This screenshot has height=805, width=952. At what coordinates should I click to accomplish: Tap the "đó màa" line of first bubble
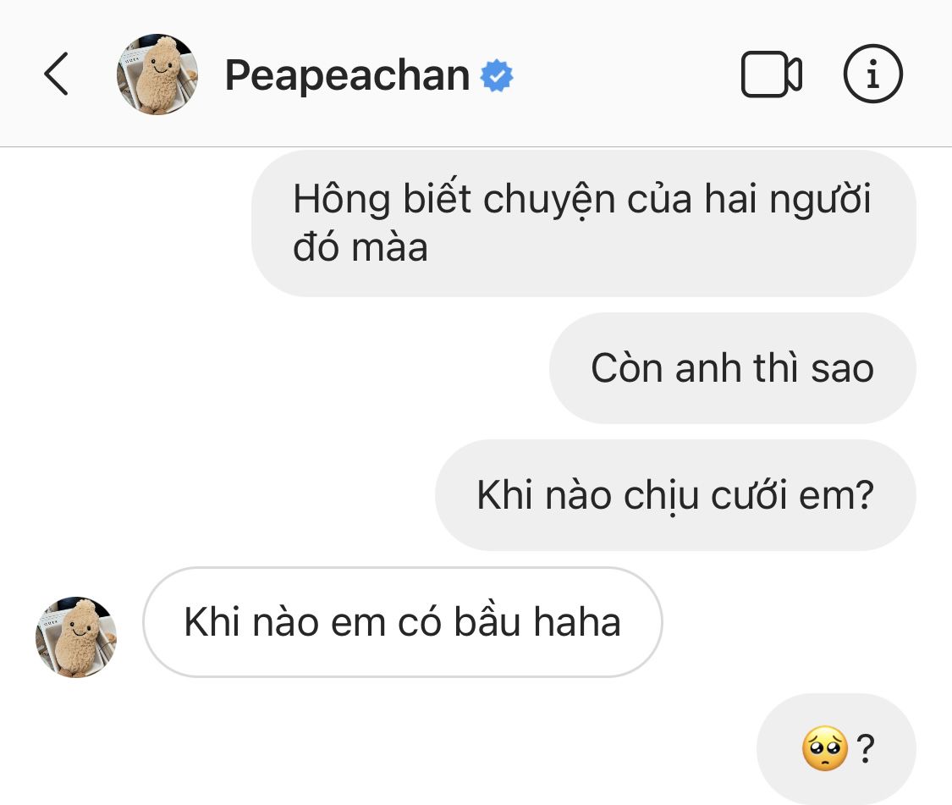click(x=360, y=248)
